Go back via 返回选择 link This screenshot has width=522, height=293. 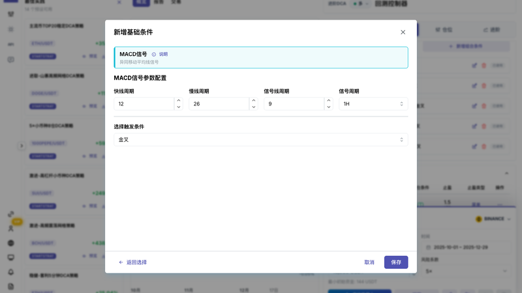133,262
